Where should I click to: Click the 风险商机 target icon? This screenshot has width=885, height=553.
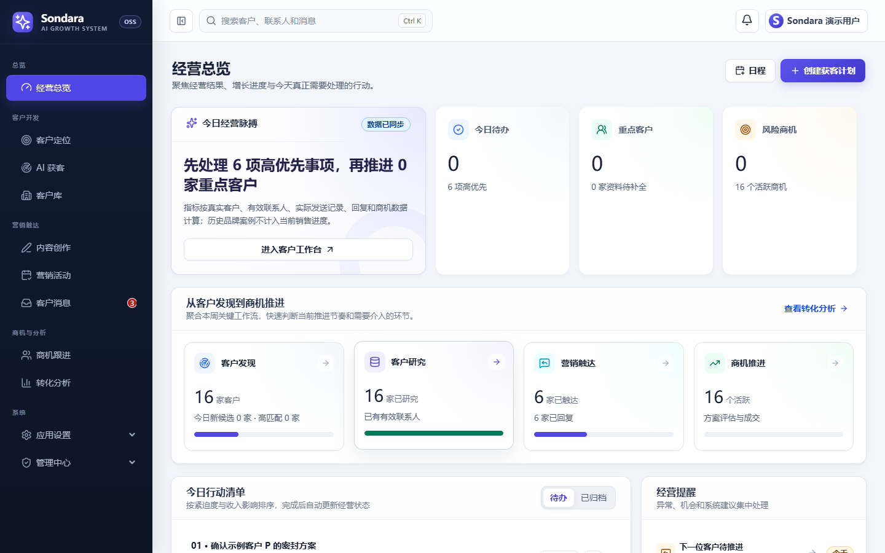(745, 130)
